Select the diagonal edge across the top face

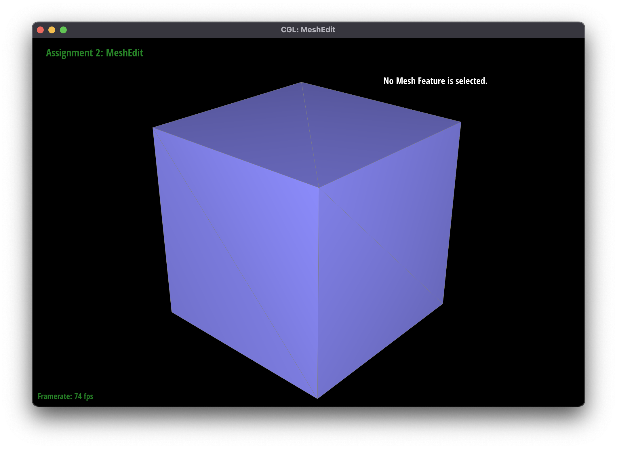point(310,135)
